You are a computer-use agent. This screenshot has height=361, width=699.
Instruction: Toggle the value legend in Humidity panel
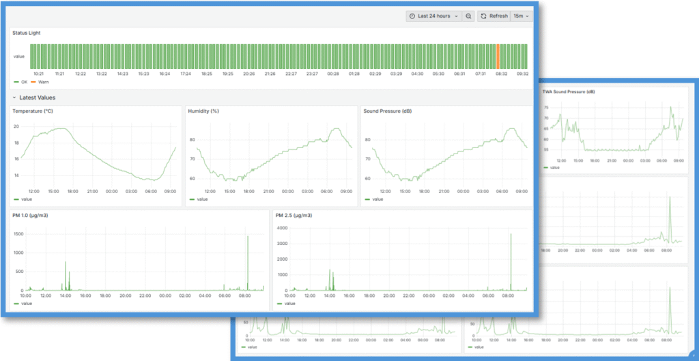(199, 199)
